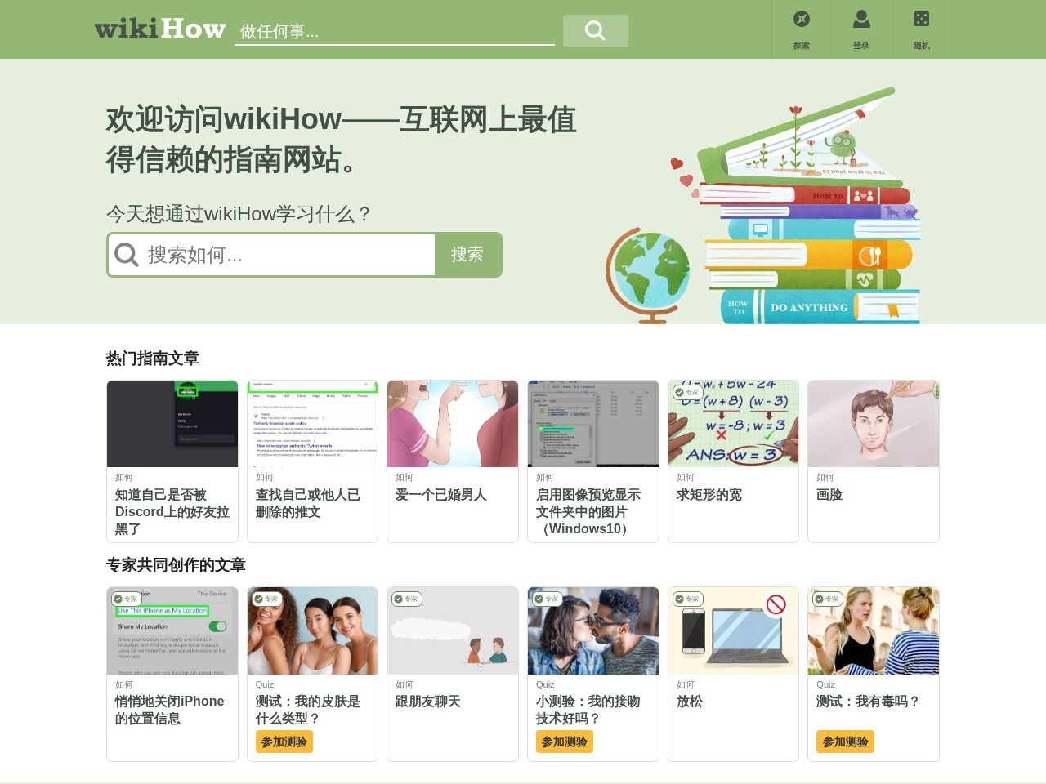
Task: Open quiz title 小测验：我的接吻技术好吗？
Action: [x=588, y=710]
